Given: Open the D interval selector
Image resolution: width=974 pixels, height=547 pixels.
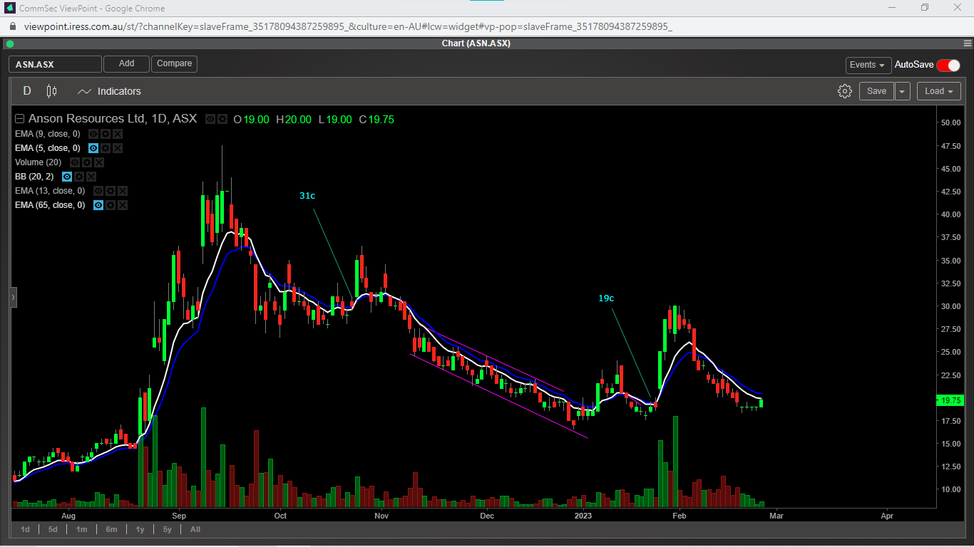Looking at the screenshot, I should click(27, 91).
